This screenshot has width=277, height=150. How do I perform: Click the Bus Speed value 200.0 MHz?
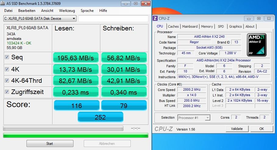click(x=192, y=100)
